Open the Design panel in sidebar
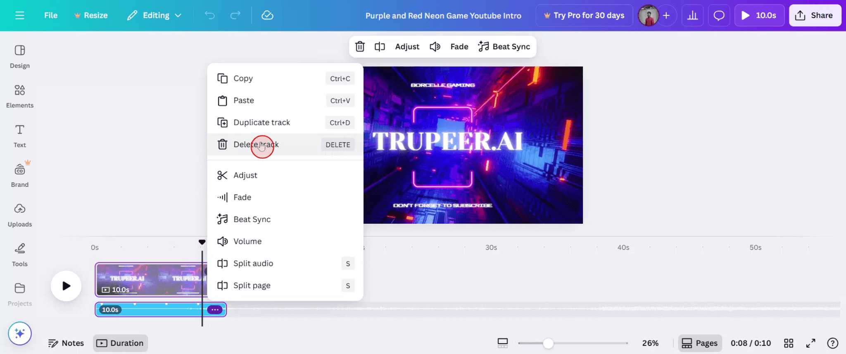 tap(20, 57)
